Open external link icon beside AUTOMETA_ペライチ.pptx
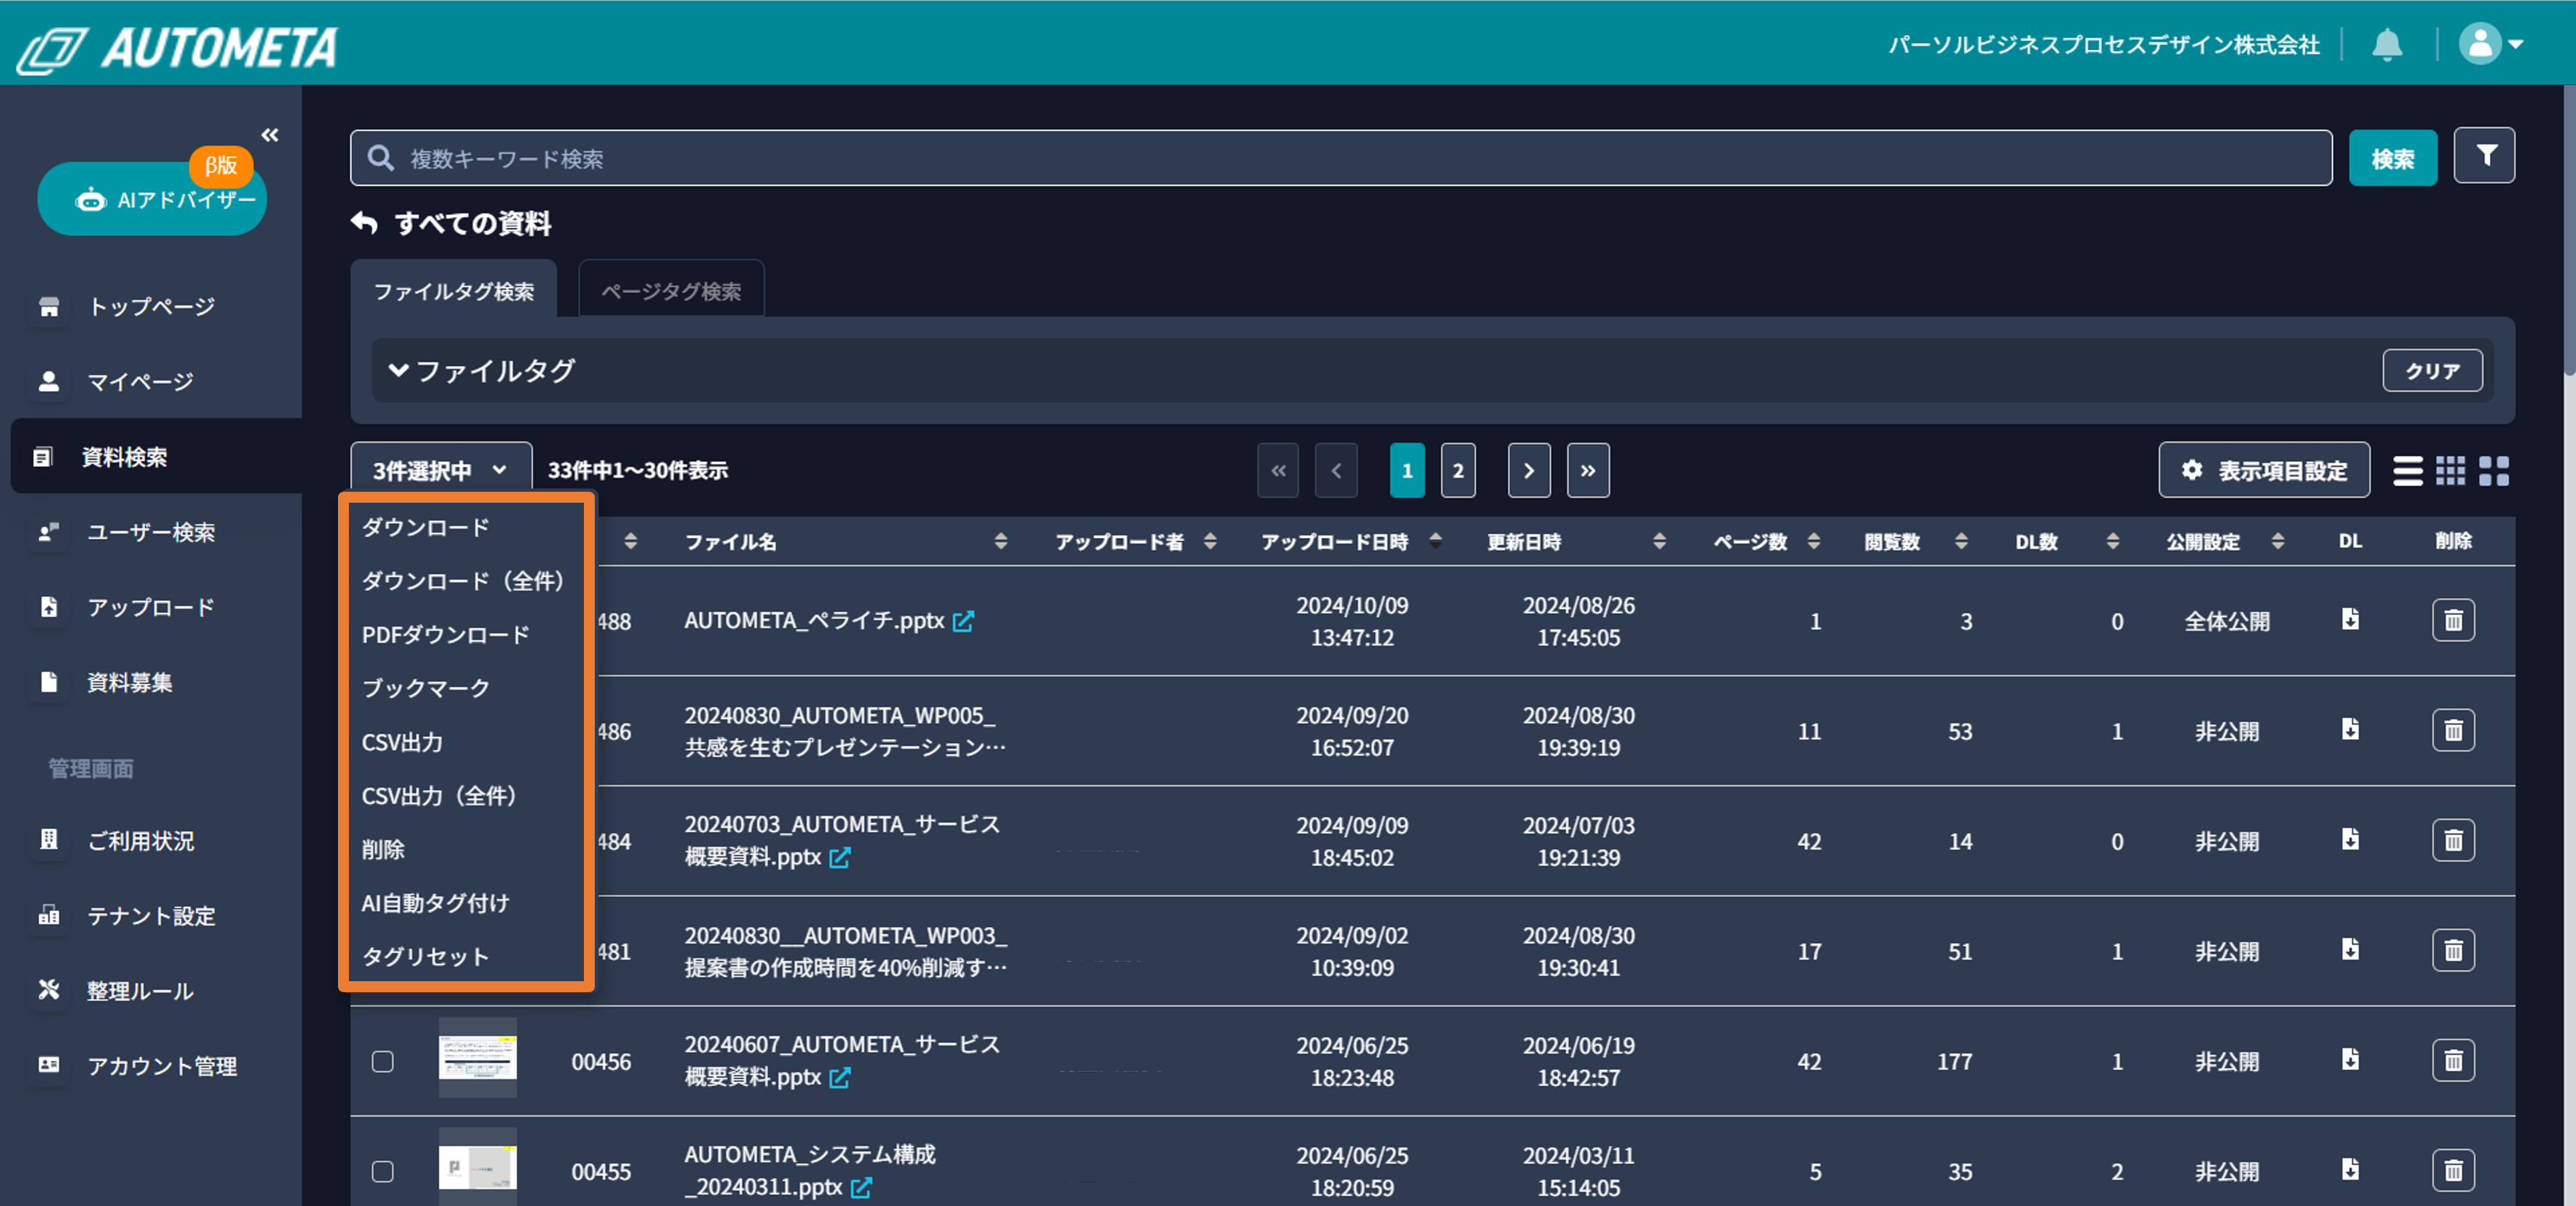The width and height of the screenshot is (2576, 1206). pos(963,622)
